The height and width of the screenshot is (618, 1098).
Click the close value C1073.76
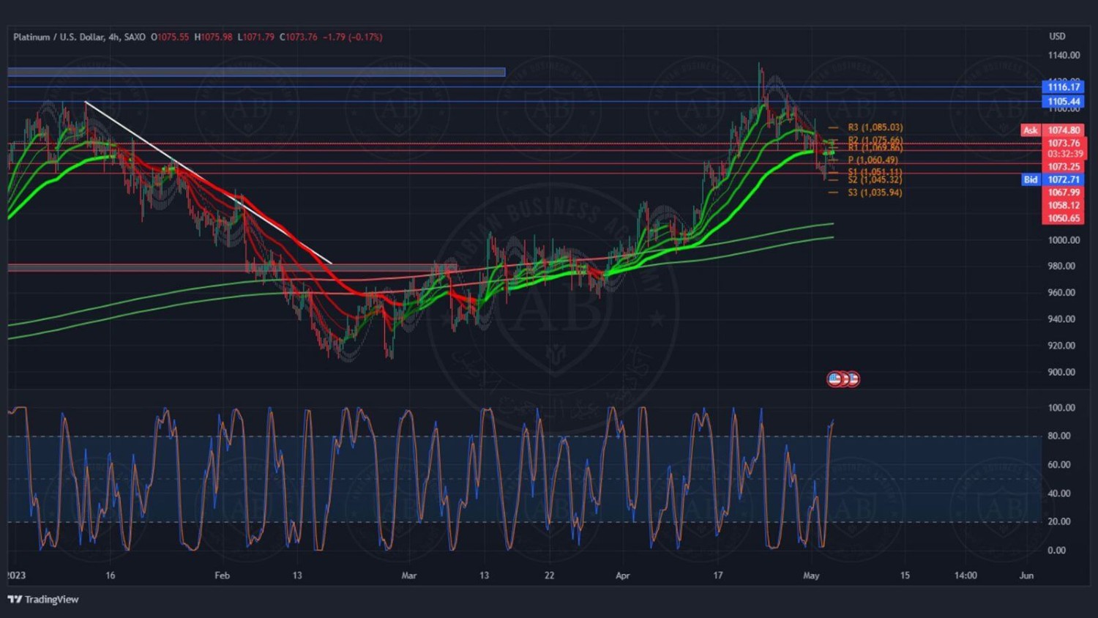pyautogui.click(x=299, y=37)
